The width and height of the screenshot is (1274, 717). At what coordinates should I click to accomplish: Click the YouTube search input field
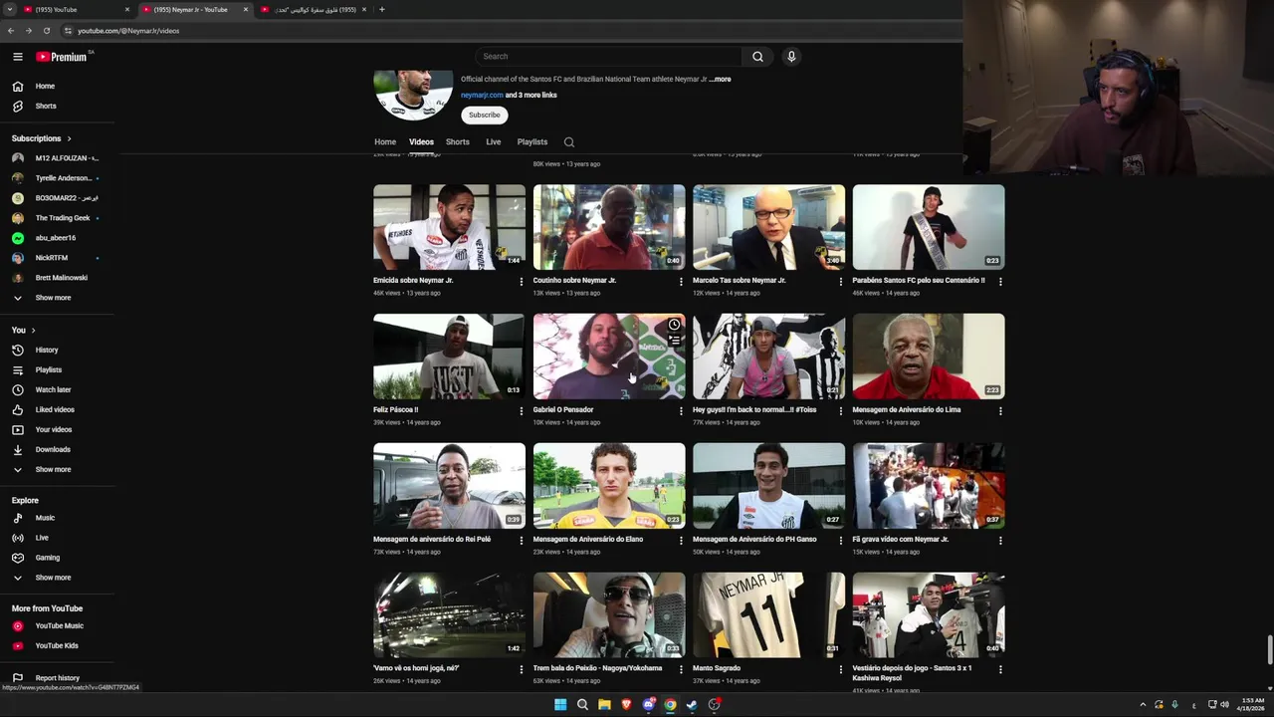(608, 57)
